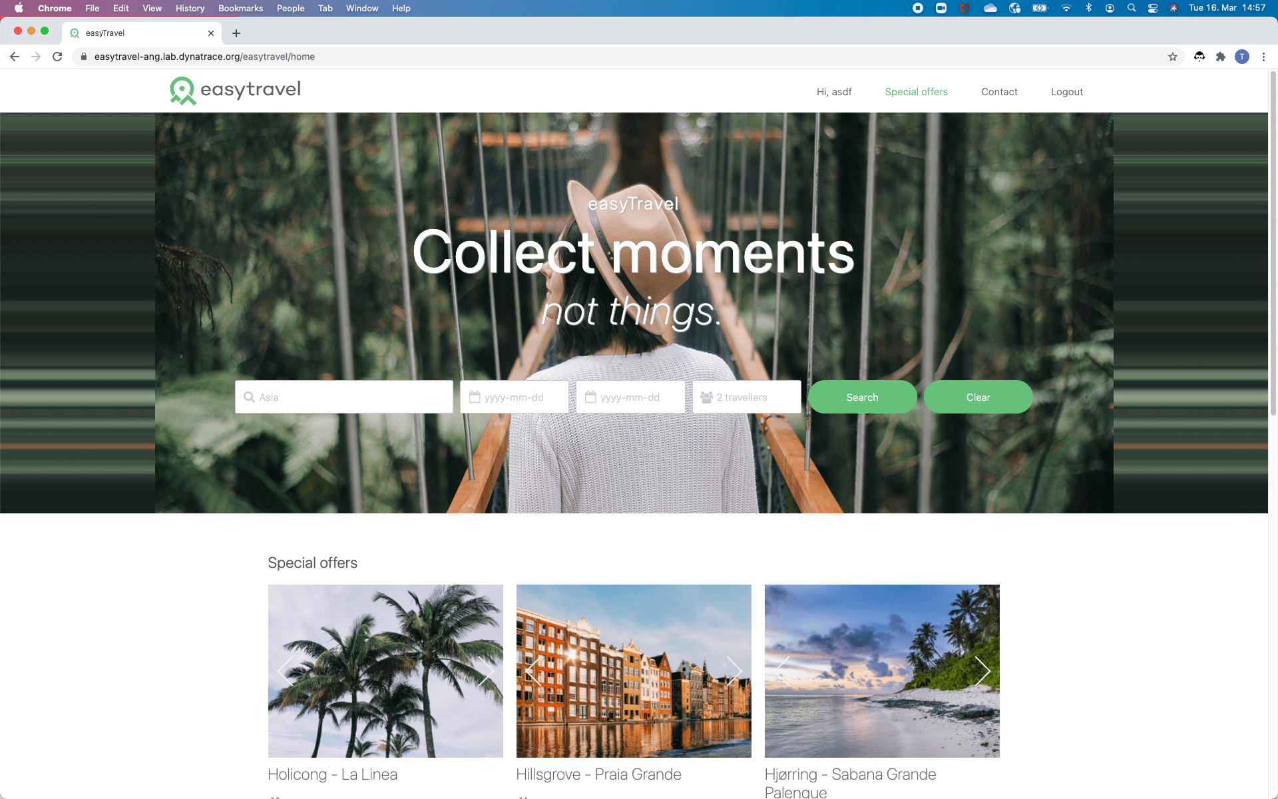Click the back navigation arrow icon

pyautogui.click(x=15, y=56)
